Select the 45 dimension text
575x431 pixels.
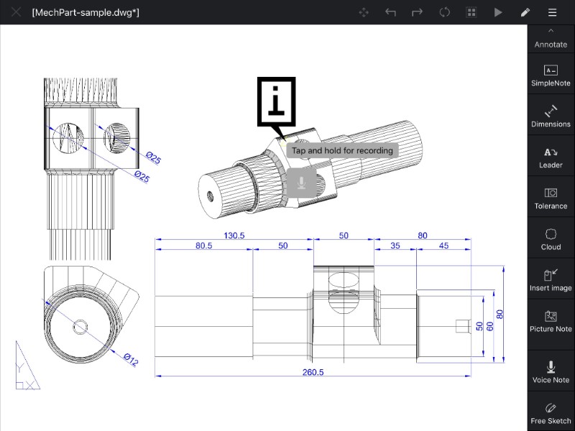click(443, 246)
